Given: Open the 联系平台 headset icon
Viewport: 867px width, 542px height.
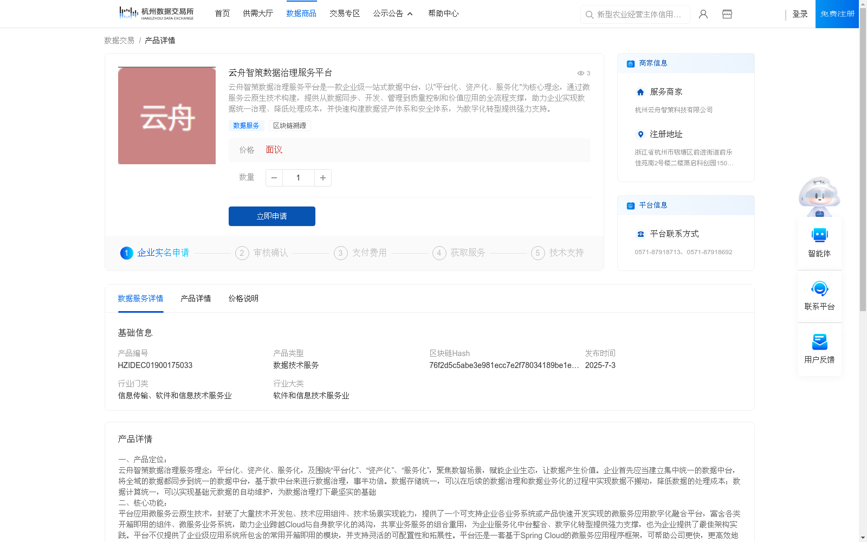Looking at the screenshot, I should pyautogui.click(x=819, y=288).
